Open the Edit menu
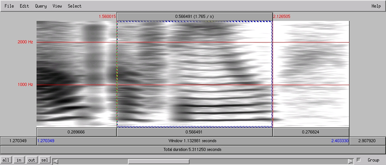This screenshot has width=386, height=165. tap(24, 6)
